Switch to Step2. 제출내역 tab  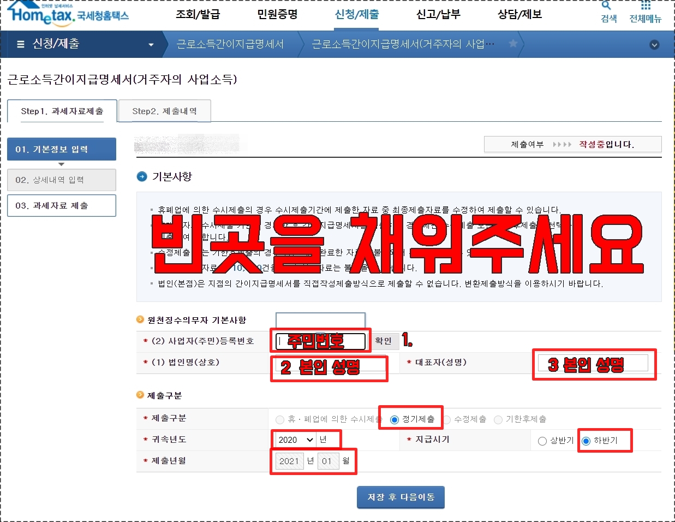164,111
